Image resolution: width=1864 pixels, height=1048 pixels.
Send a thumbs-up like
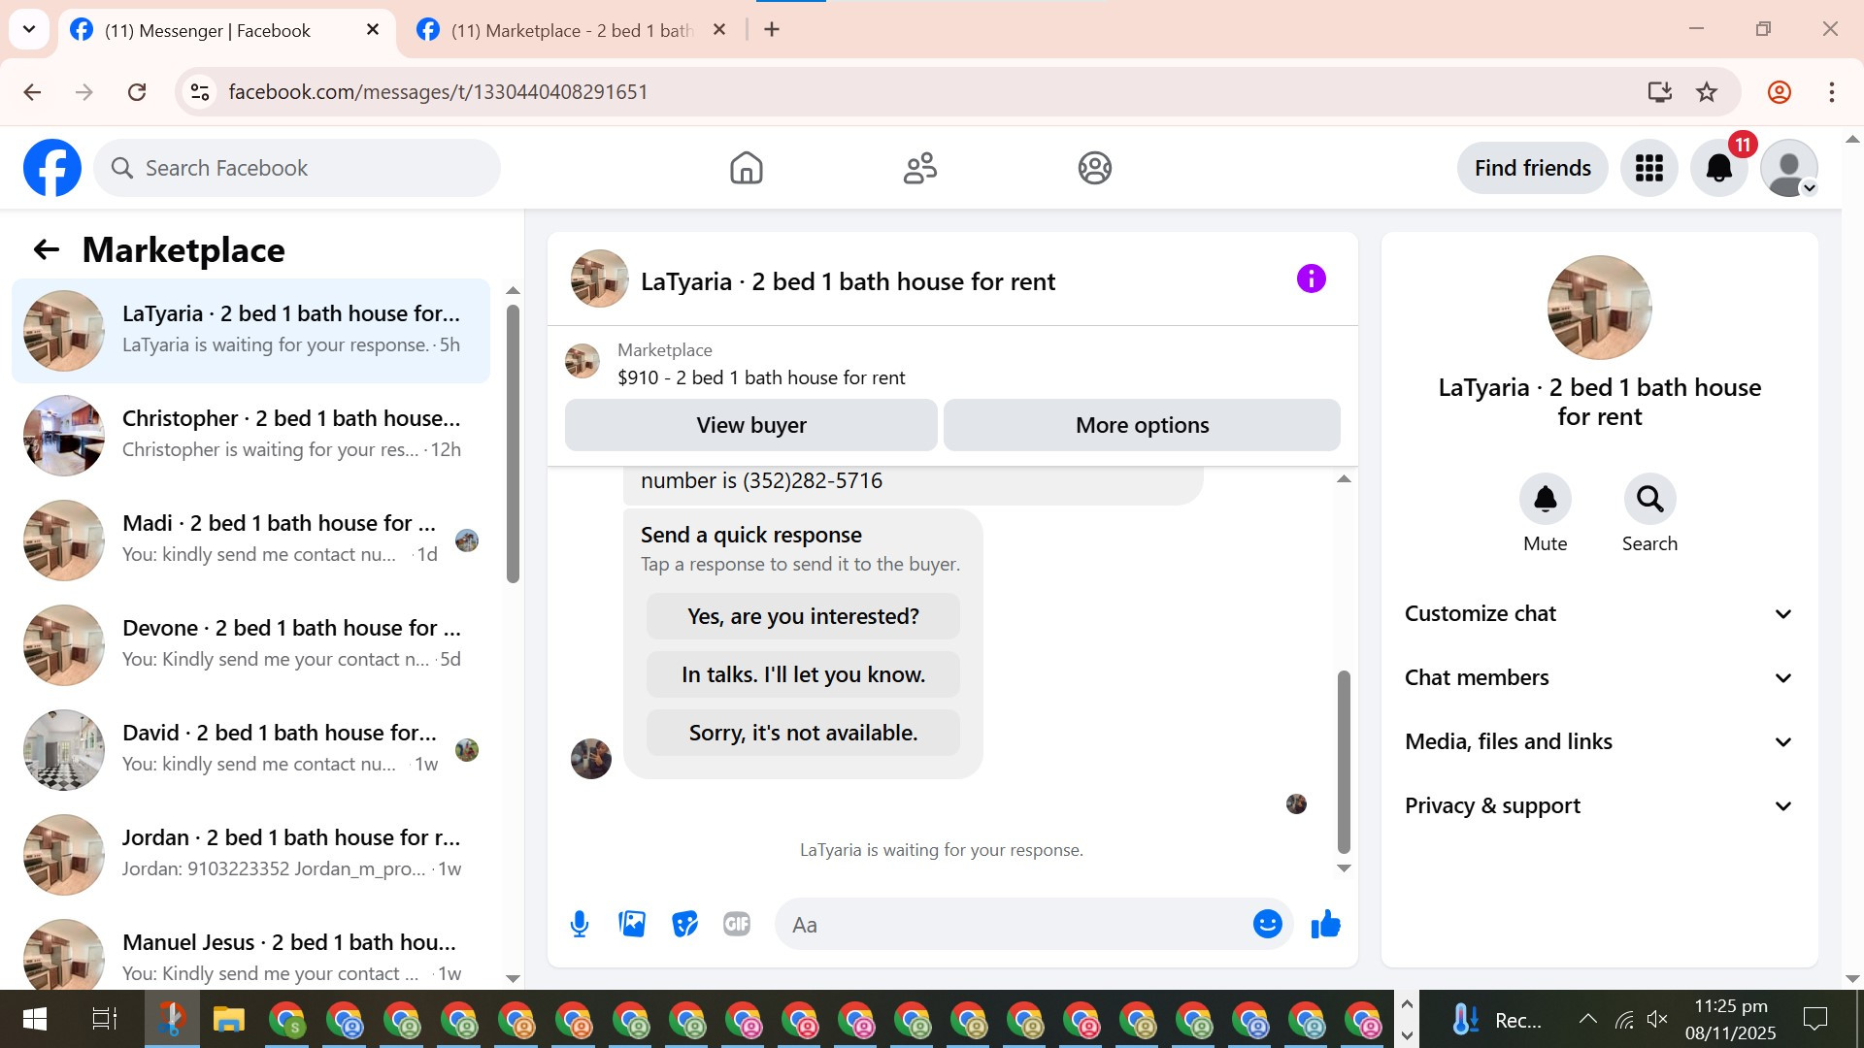click(1325, 924)
